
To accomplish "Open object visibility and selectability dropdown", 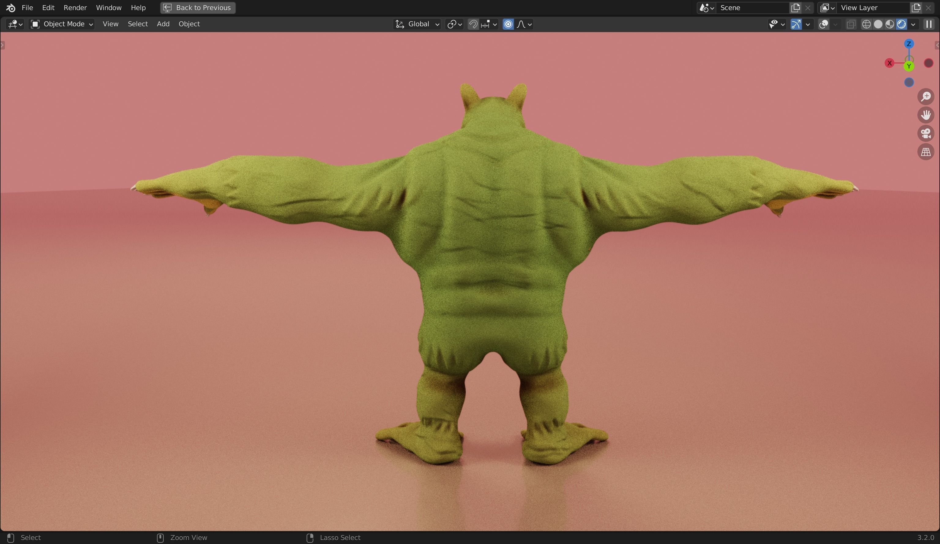I will (777, 24).
